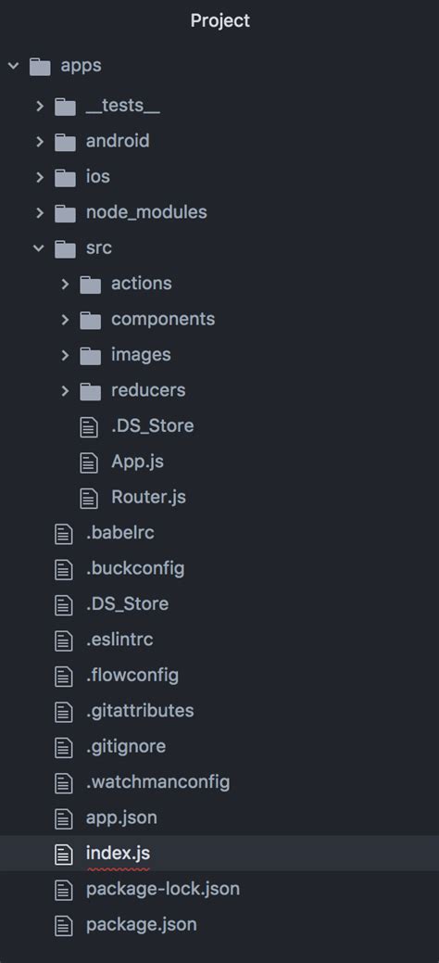Expand the reducers folder arrow
The width and height of the screenshot is (439, 963).
click(65, 390)
